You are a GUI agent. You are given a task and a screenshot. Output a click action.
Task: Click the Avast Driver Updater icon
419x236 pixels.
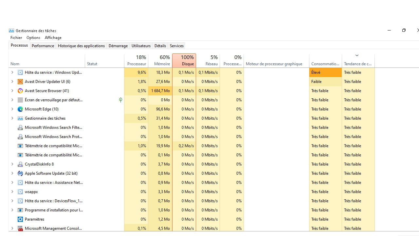click(x=20, y=82)
